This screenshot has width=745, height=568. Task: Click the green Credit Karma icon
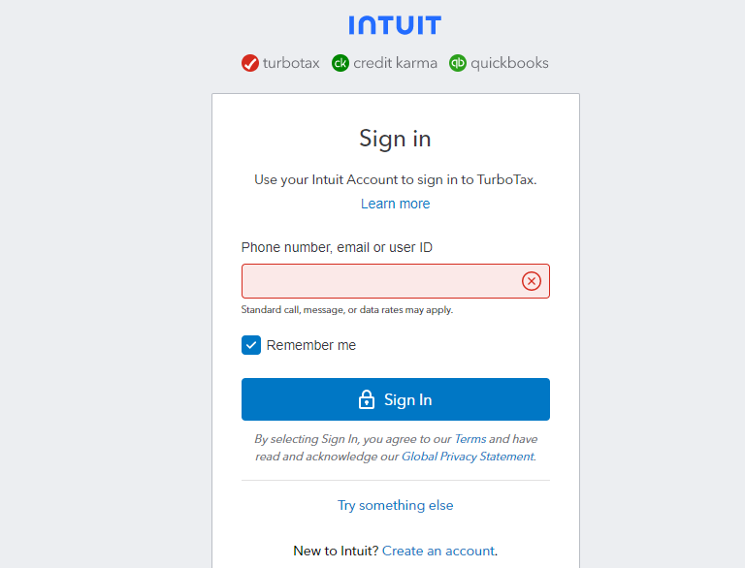340,63
